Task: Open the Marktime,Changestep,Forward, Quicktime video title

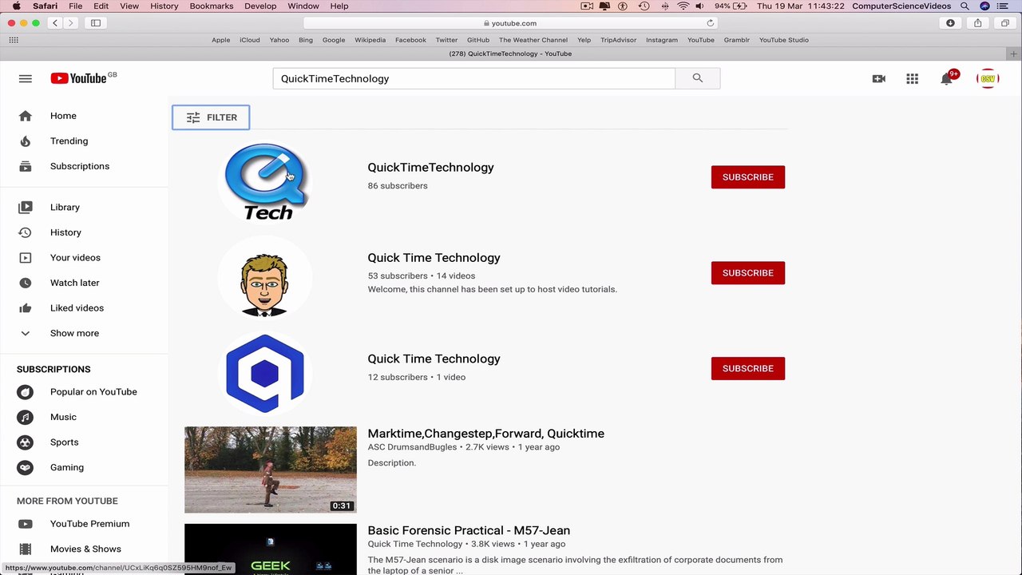Action: 485,434
